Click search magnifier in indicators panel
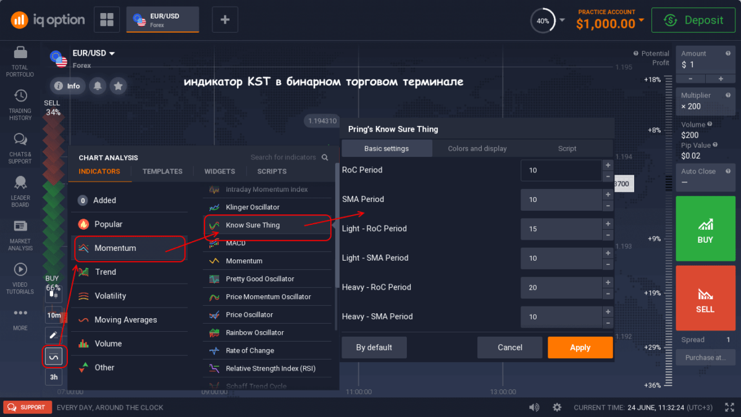The height and width of the screenshot is (417, 741). tap(325, 157)
